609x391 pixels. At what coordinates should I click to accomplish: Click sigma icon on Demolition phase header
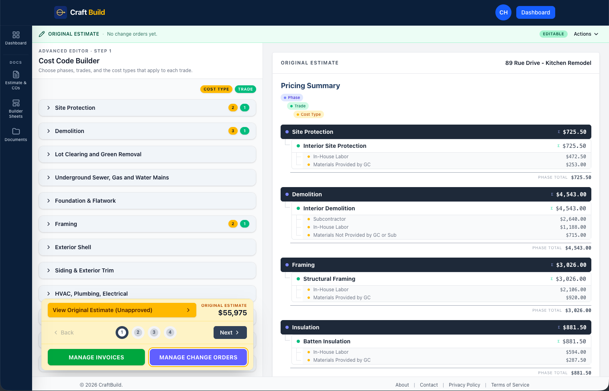(x=552, y=194)
